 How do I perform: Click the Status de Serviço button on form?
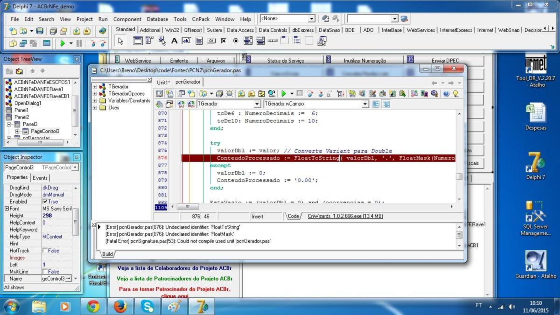(x=286, y=61)
